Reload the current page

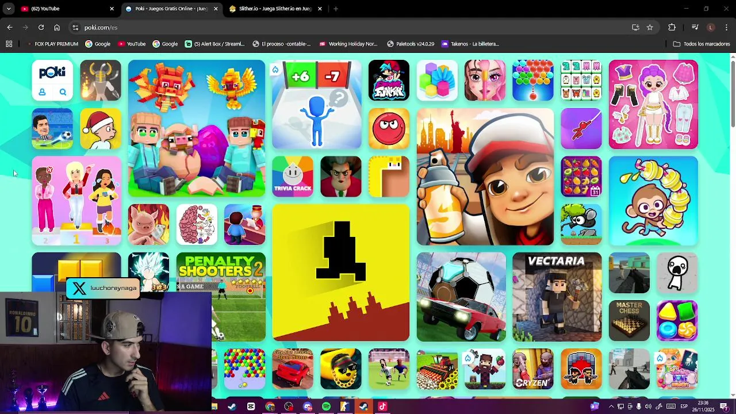[x=41, y=27]
